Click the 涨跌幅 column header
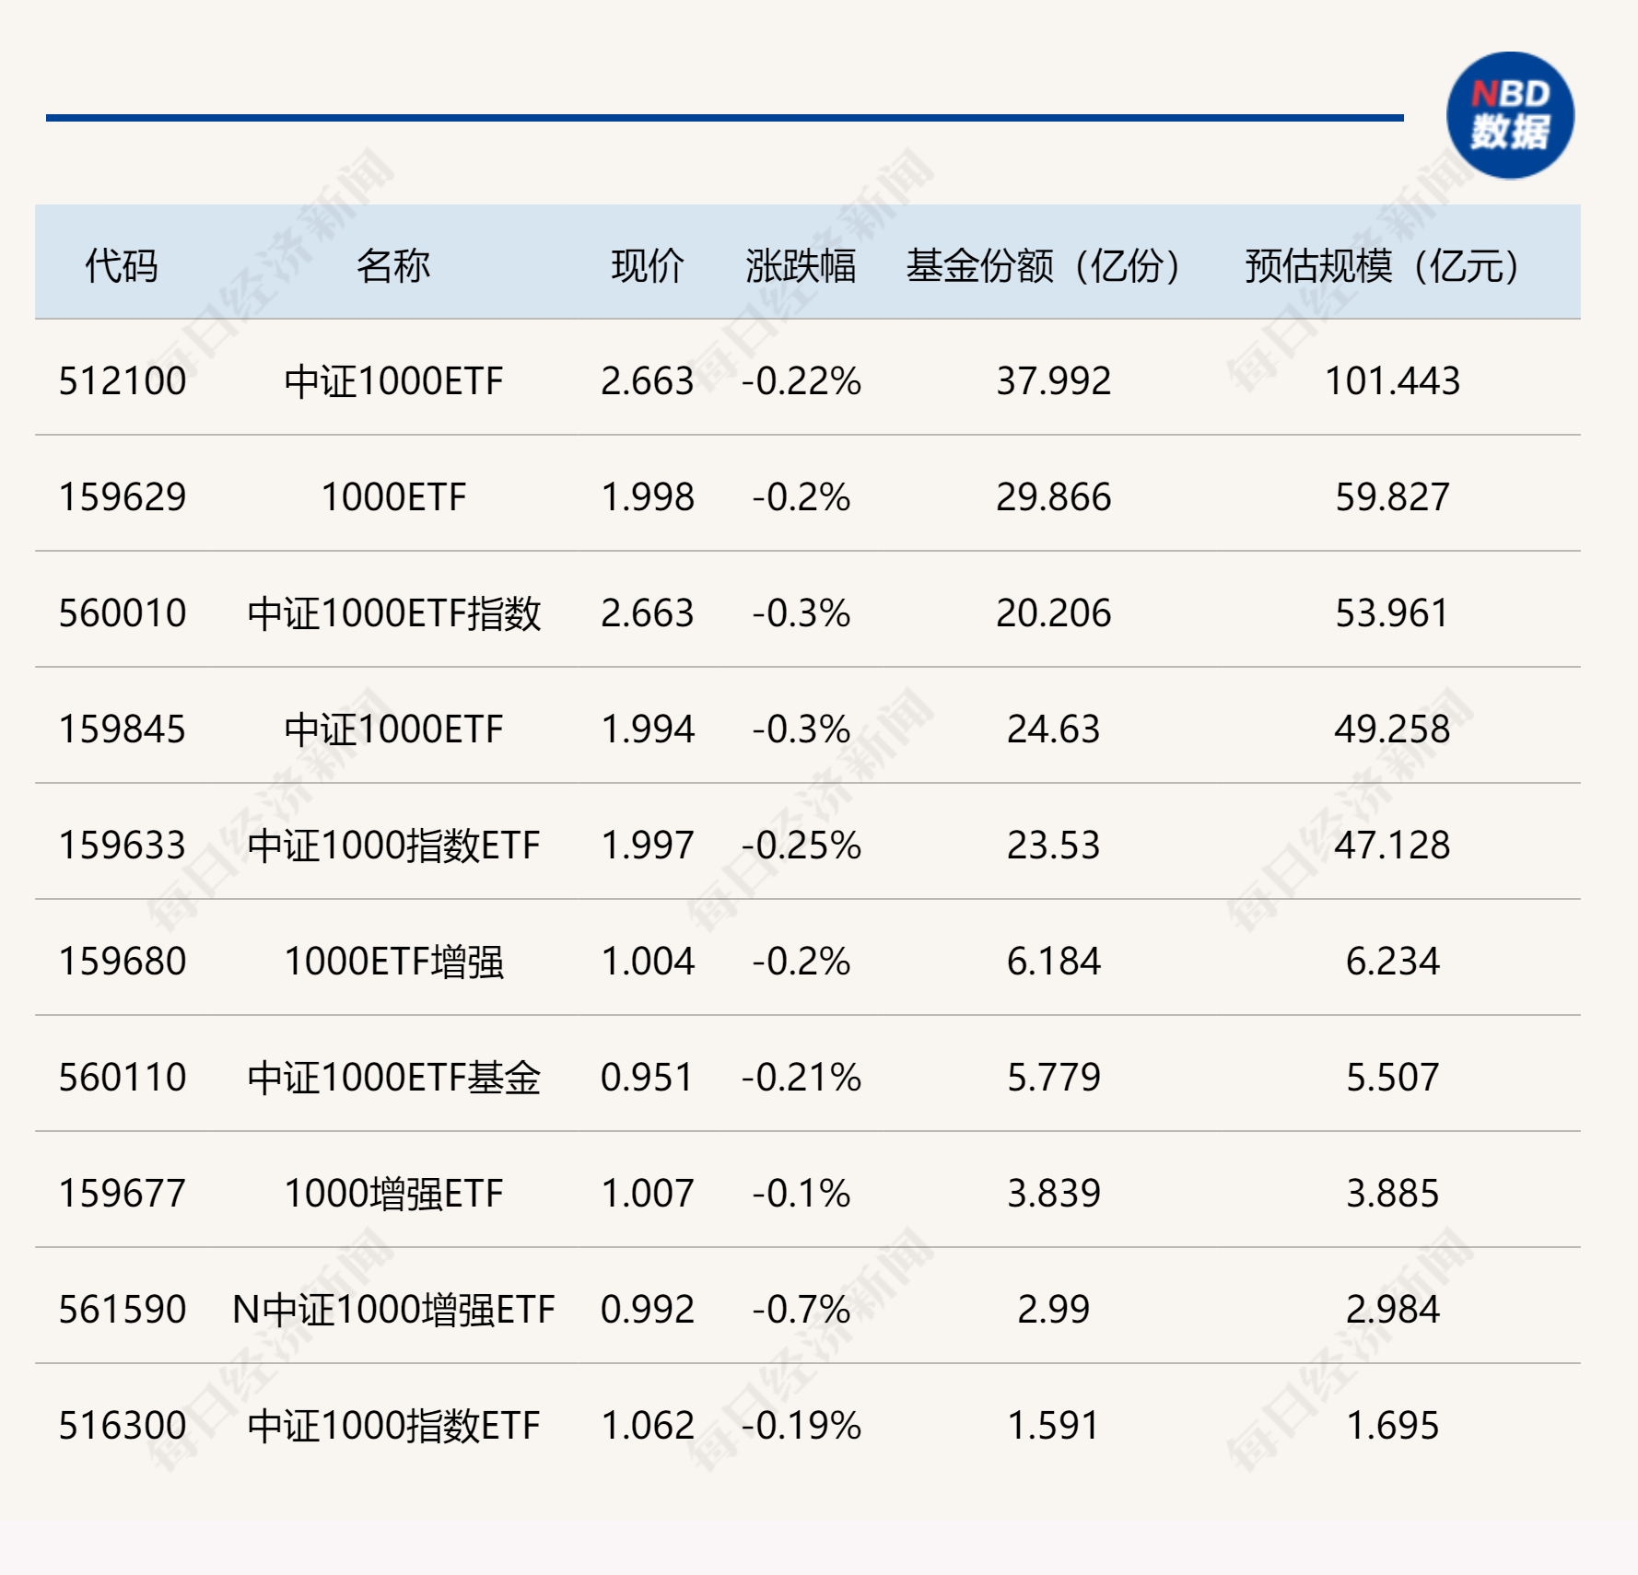This screenshot has height=1575, width=1638. click(801, 266)
